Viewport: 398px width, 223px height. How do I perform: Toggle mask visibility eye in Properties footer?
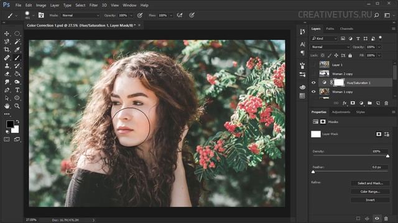(x=377, y=219)
